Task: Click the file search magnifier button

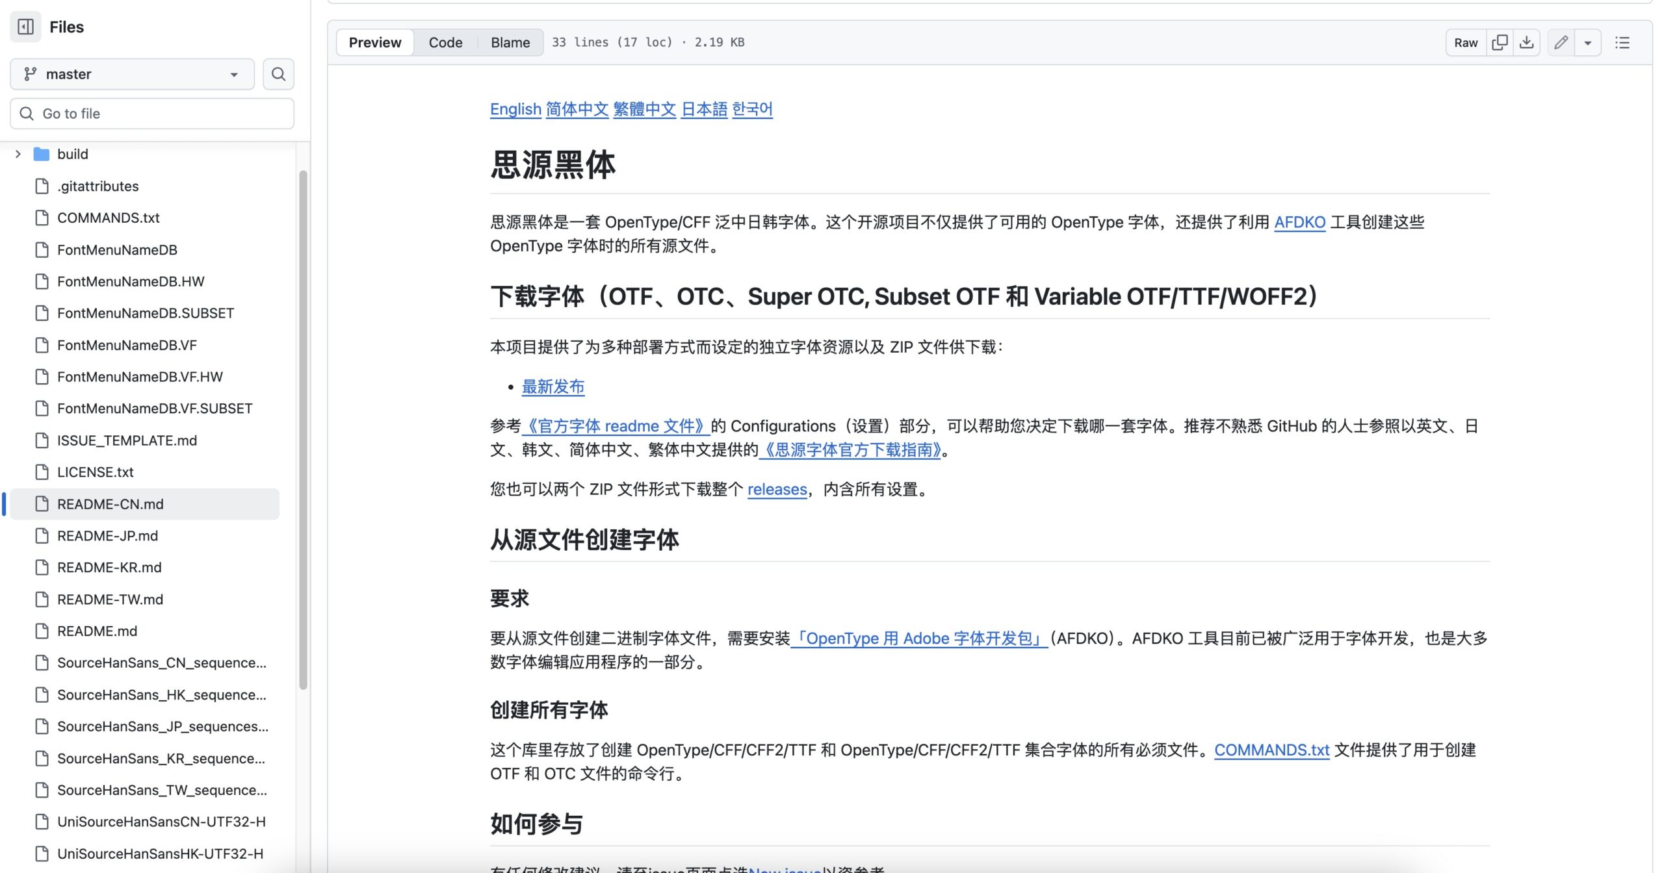Action: [278, 74]
